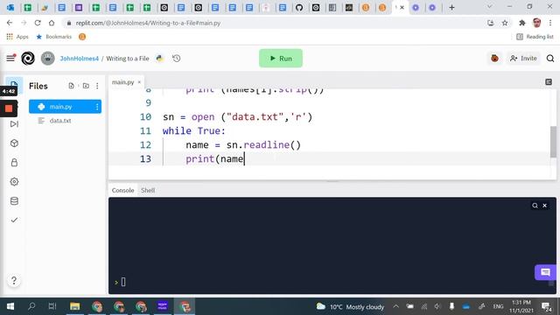Clear the console with X icon

[544, 206]
